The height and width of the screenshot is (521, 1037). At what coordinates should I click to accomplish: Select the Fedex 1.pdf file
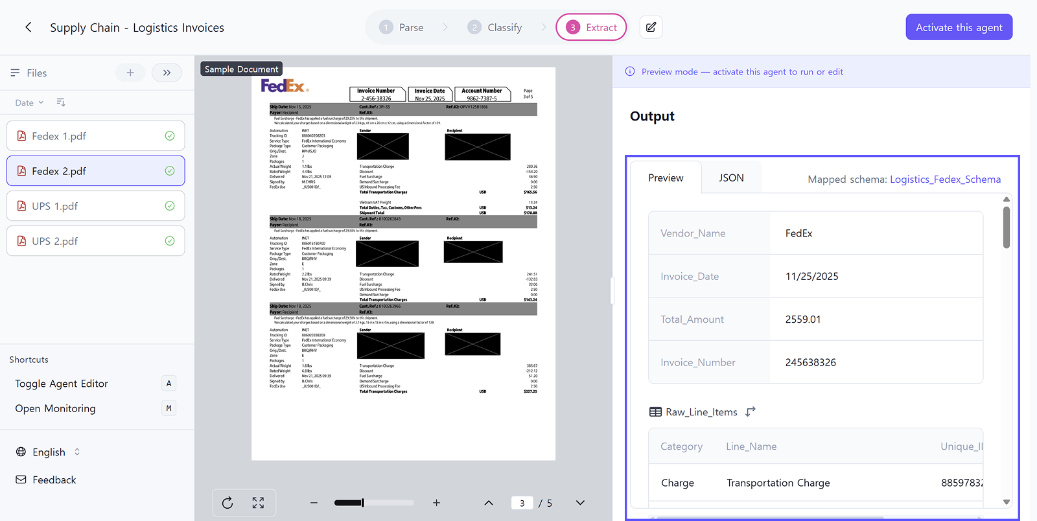click(96, 136)
